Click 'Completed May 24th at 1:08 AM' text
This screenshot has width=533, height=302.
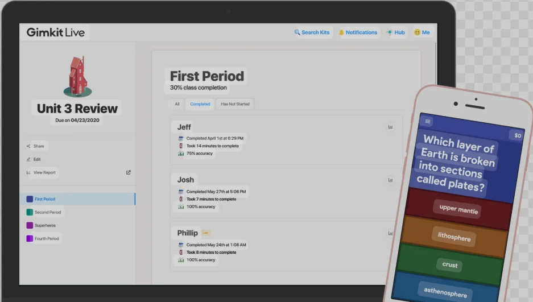point(216,245)
